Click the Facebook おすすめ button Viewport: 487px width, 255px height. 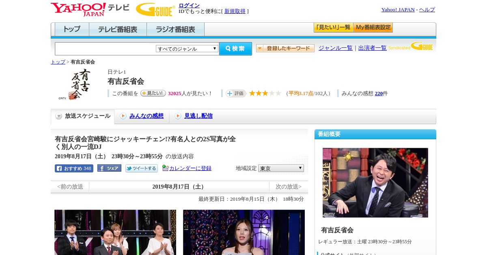[74, 168]
